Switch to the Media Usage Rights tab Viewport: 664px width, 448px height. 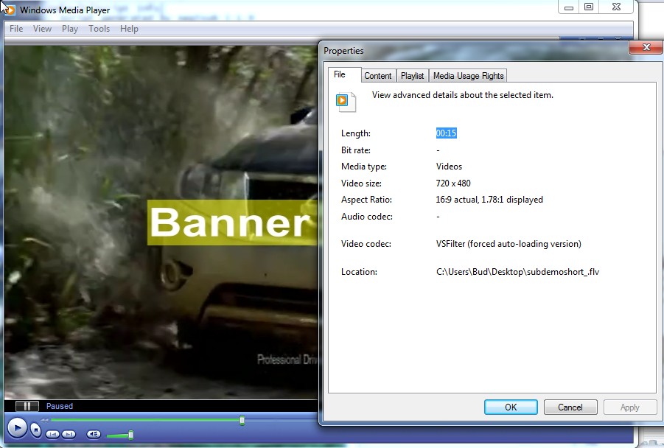pyautogui.click(x=468, y=76)
